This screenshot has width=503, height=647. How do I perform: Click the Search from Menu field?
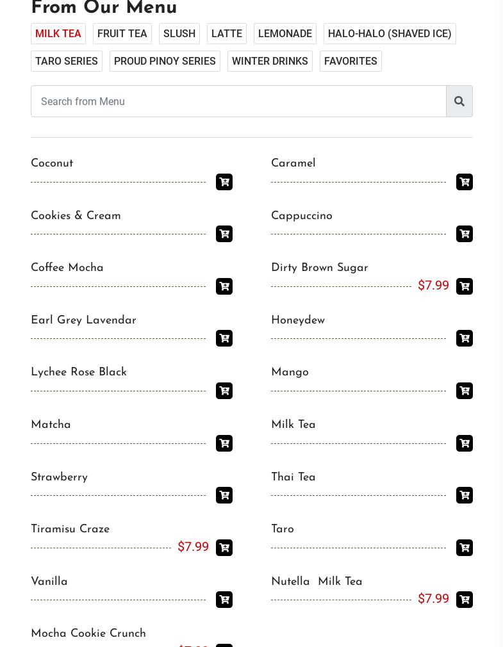(x=238, y=101)
